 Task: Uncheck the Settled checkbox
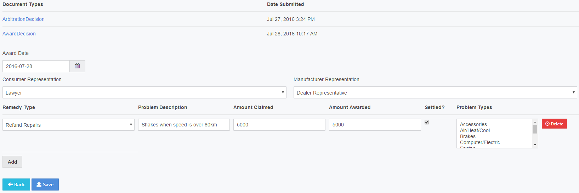427,122
